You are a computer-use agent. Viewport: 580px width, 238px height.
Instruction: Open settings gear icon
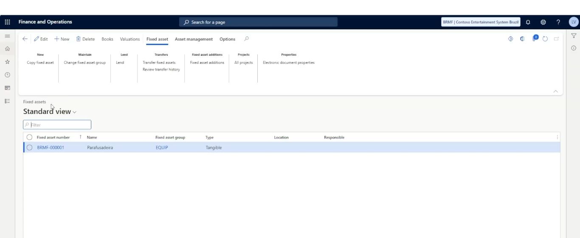543,22
